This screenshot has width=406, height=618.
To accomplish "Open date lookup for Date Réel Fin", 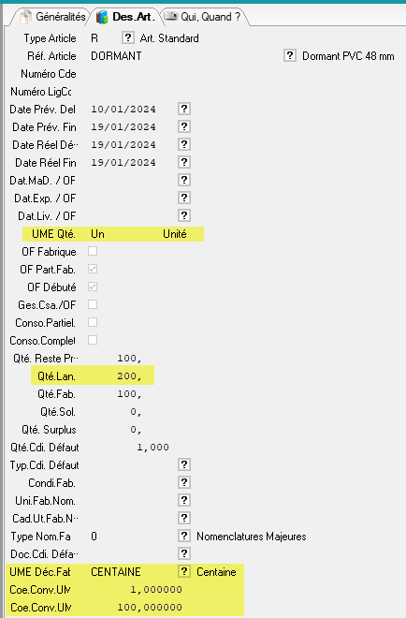I will 184,162.
